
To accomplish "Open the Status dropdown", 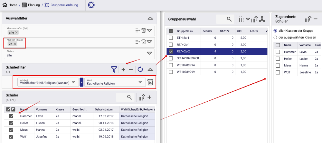I will coord(149,53).
